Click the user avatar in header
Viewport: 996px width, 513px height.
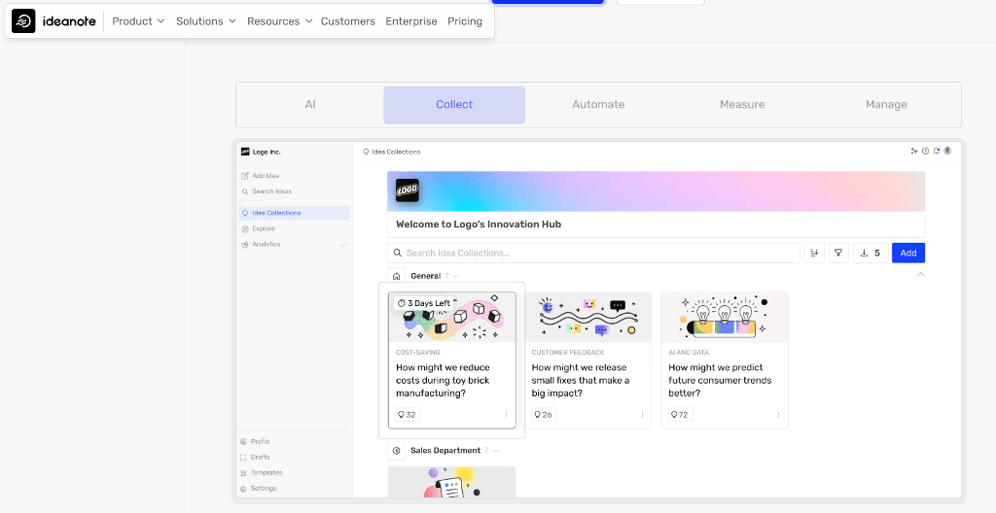point(947,152)
